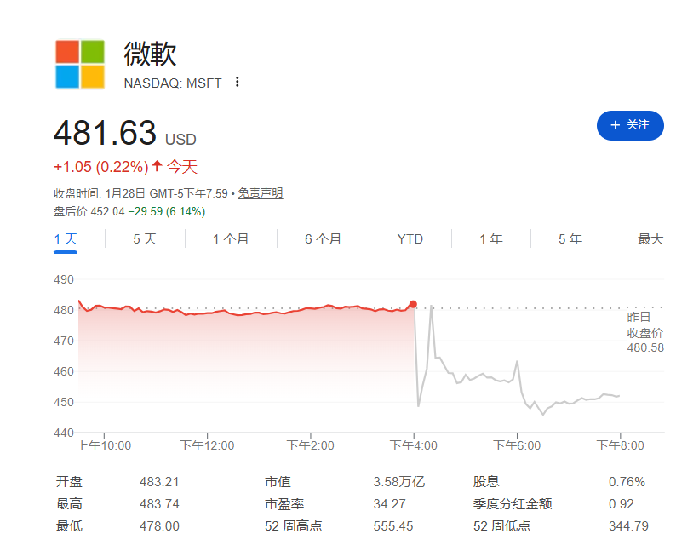The image size is (676, 545).
Task: Click the 昨日收盘价 480.58 label
Action: click(x=644, y=332)
